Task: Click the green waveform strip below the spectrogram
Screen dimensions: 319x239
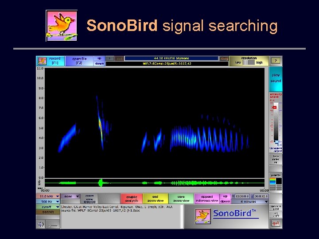Action: 155,183
